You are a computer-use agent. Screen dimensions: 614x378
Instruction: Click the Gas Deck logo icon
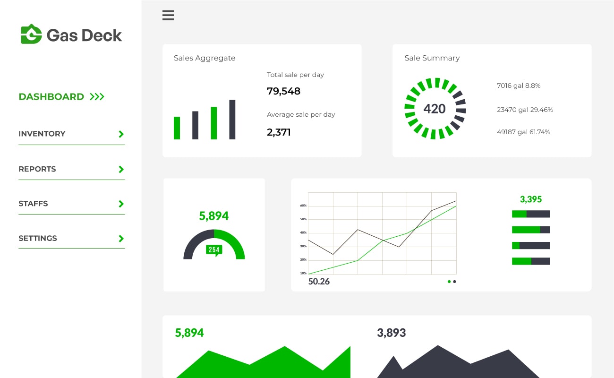[x=31, y=34]
